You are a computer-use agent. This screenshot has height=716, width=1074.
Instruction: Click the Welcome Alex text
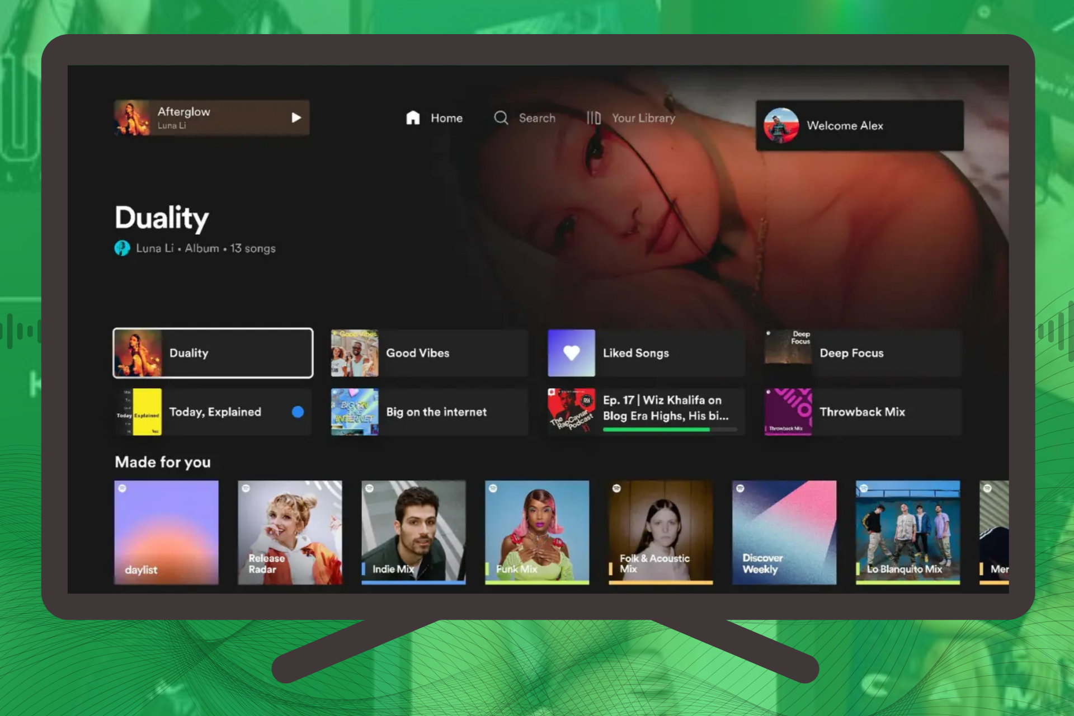click(x=845, y=125)
